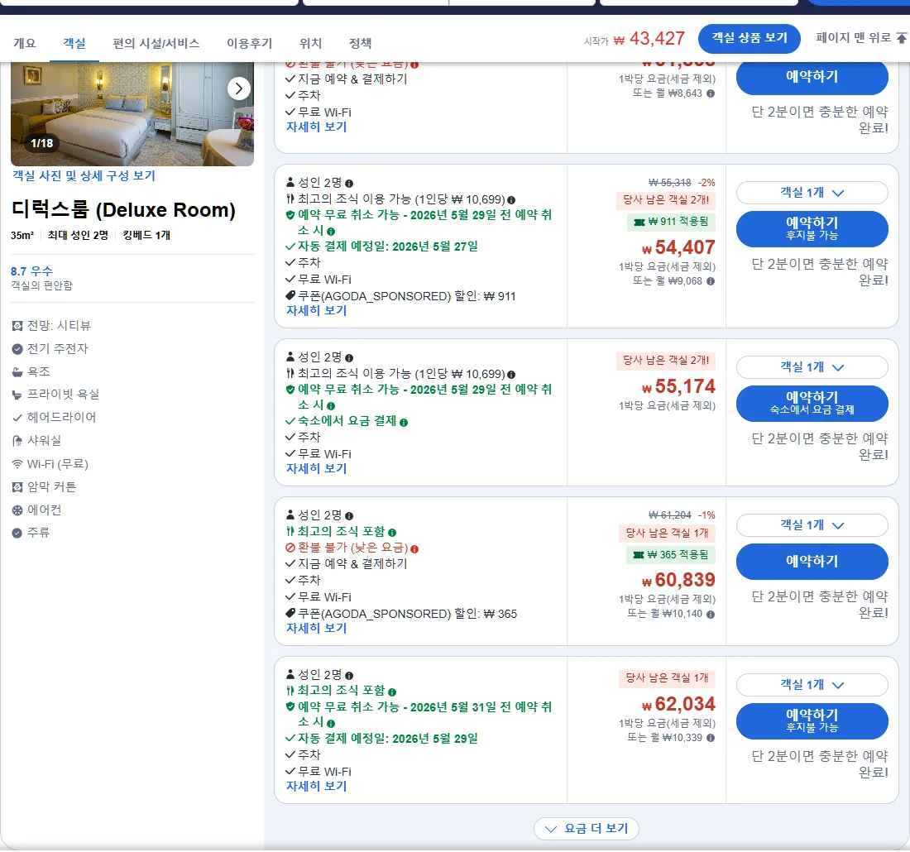Click the 8.7 우수 rating
The image size is (910, 852).
pos(32,271)
